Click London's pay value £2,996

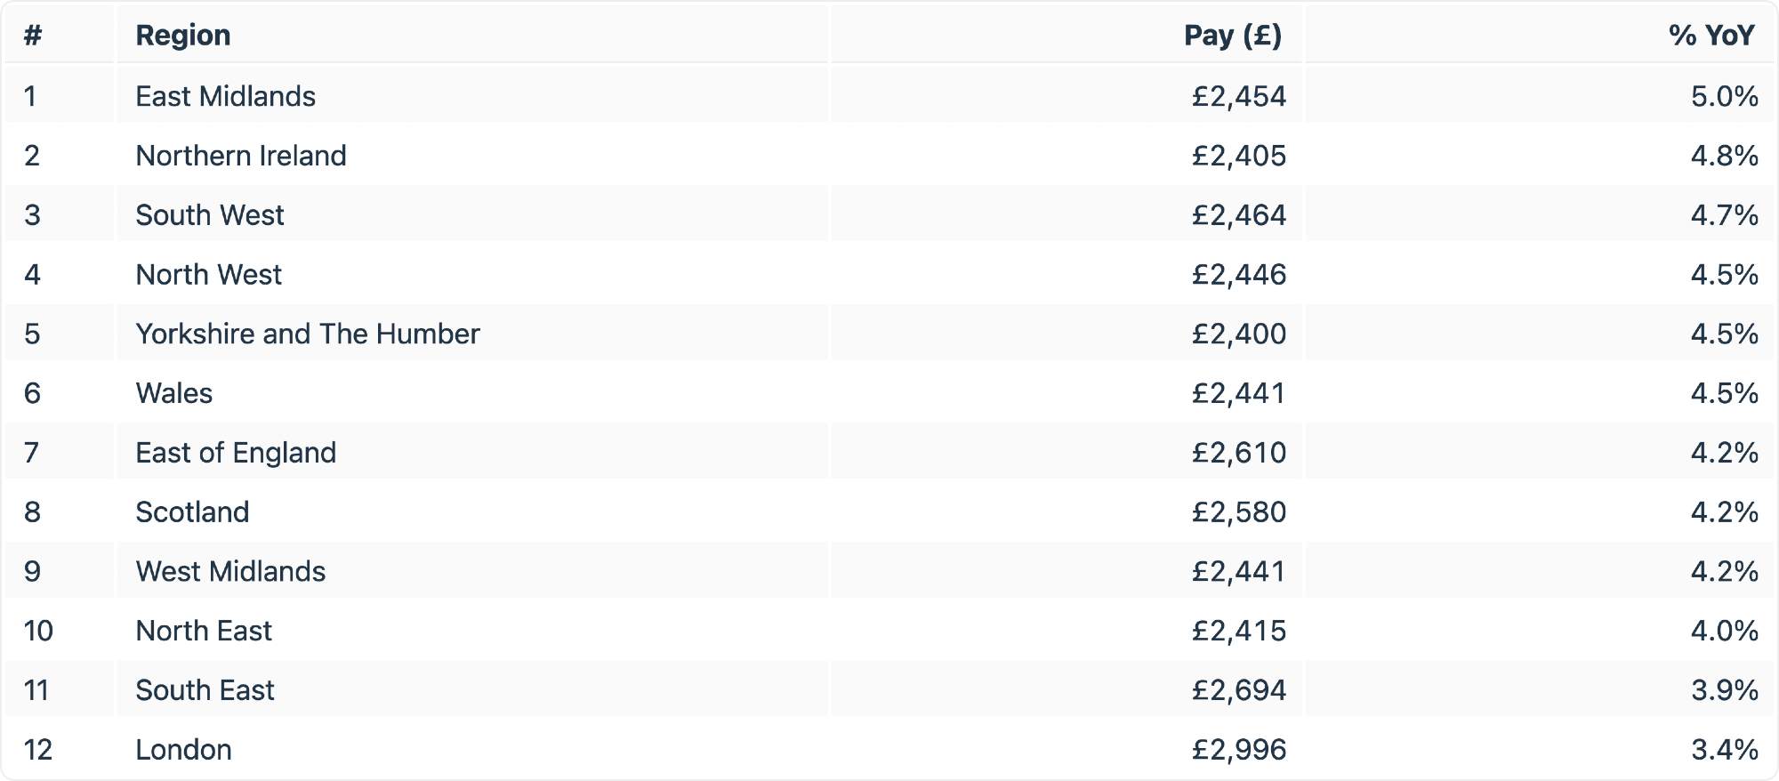pyautogui.click(x=1239, y=750)
